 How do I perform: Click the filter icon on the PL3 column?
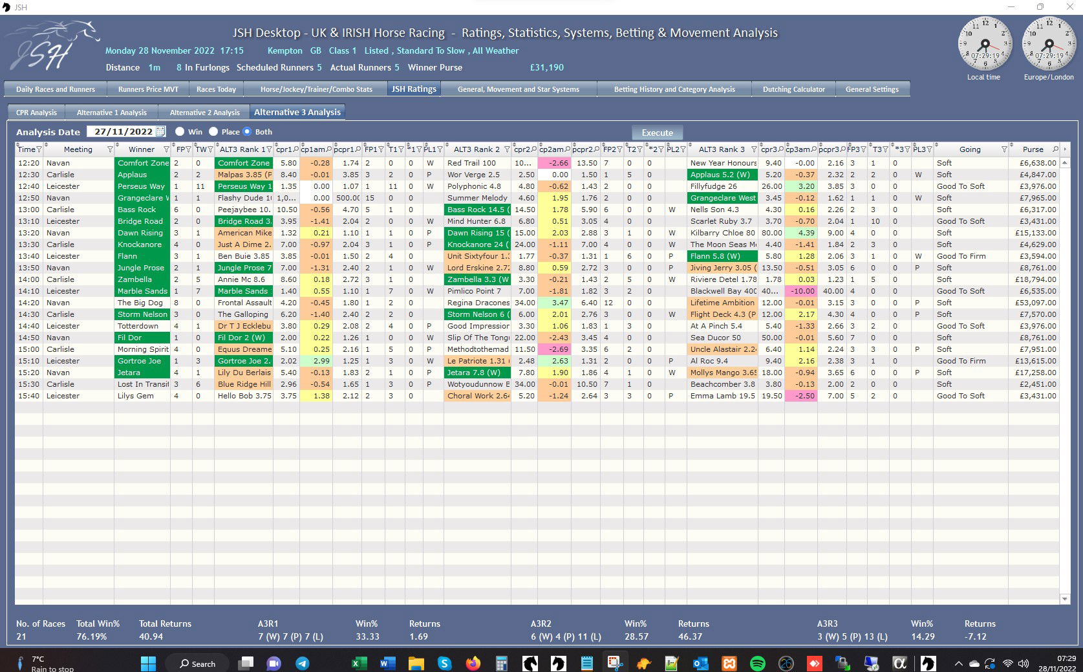929,149
